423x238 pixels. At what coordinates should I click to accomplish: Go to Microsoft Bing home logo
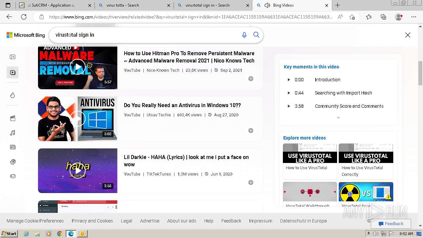coord(26,35)
